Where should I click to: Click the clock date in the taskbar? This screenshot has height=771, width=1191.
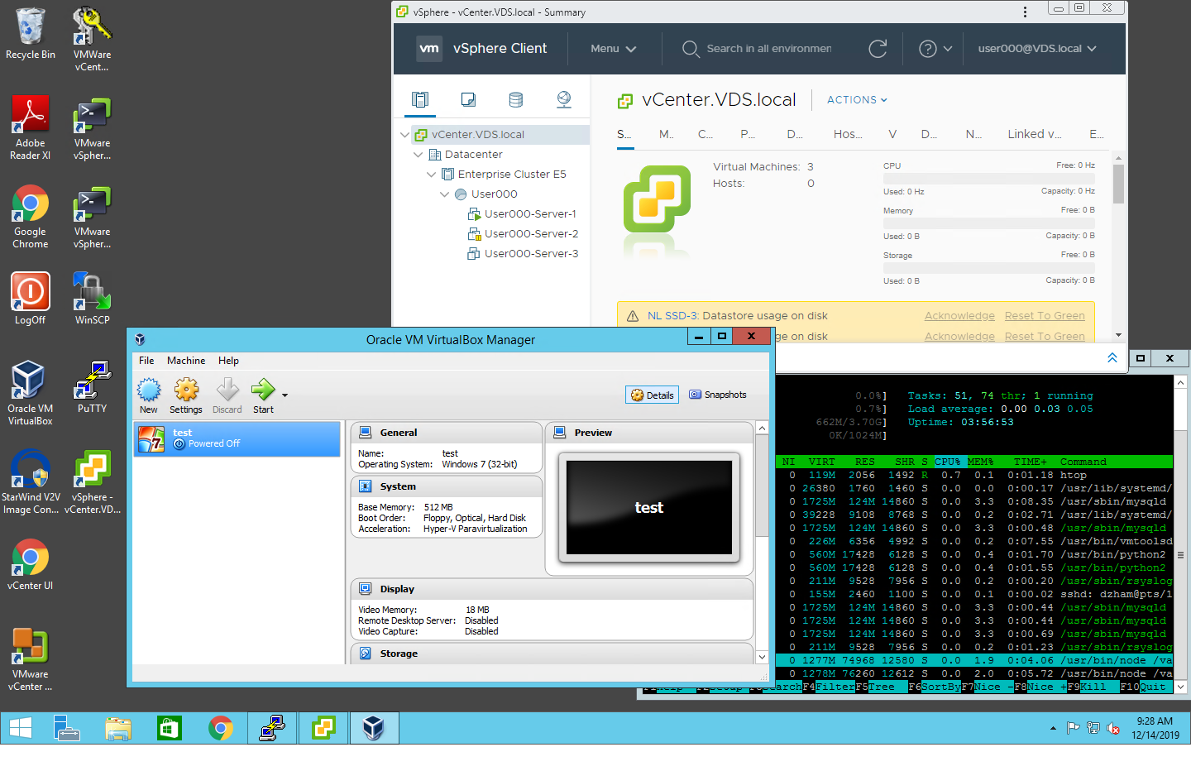1155,735
